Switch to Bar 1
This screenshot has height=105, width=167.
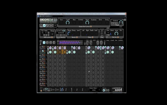pyautogui.click(x=44, y=43)
